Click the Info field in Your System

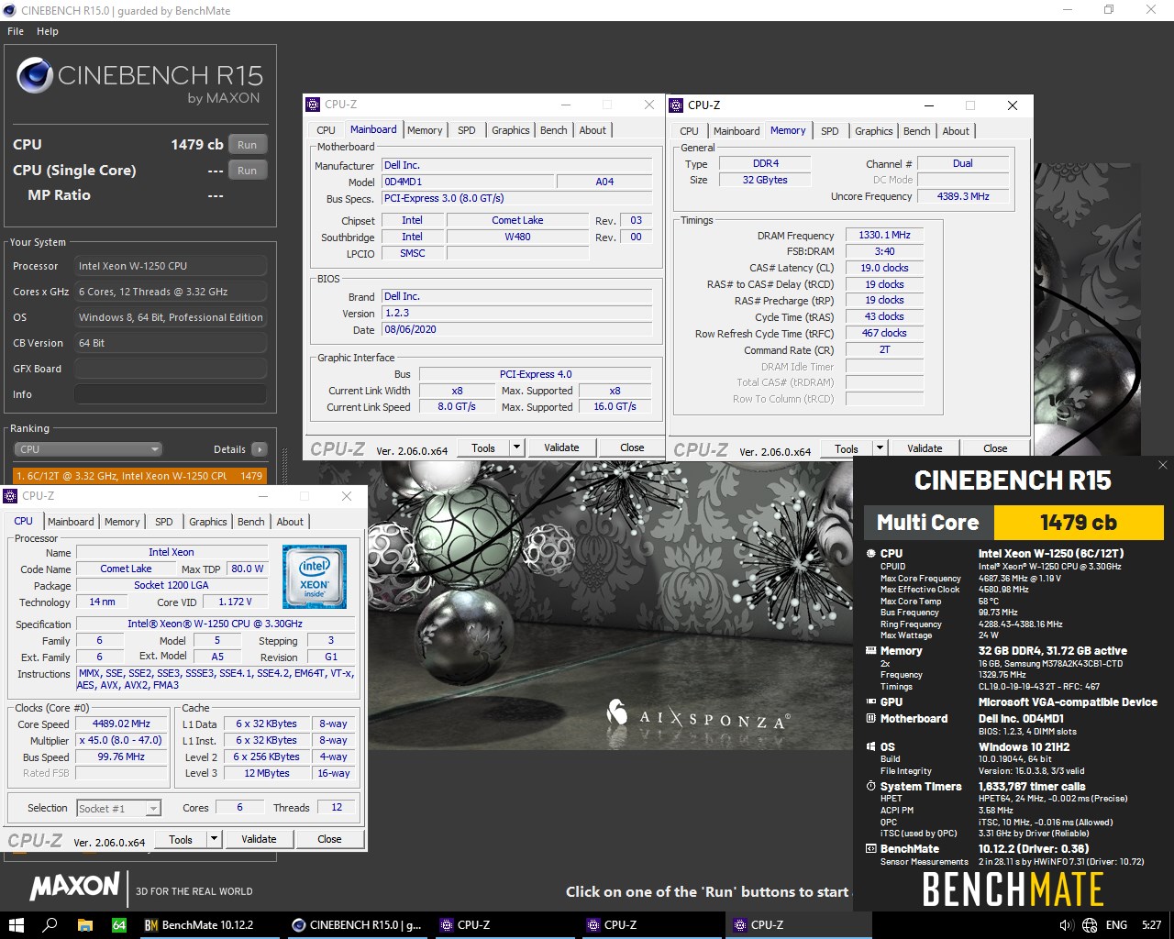pos(171,394)
